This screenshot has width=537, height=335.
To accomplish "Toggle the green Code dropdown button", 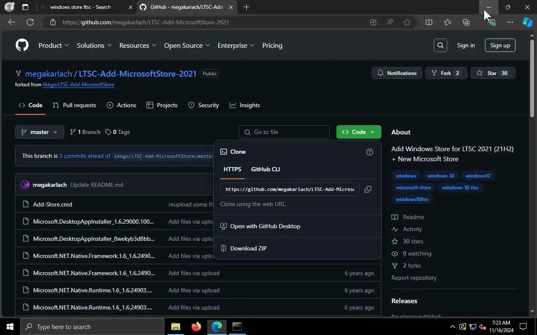I will click(359, 132).
